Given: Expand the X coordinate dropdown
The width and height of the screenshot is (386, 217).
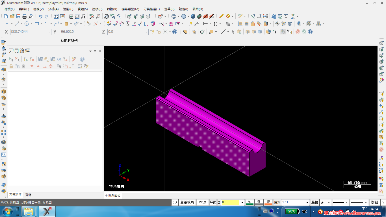Looking at the screenshot, I should click(49, 32).
